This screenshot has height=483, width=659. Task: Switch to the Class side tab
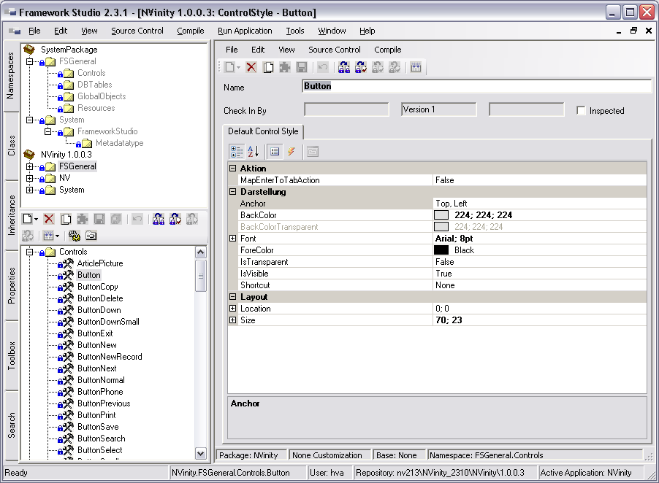[x=10, y=145]
